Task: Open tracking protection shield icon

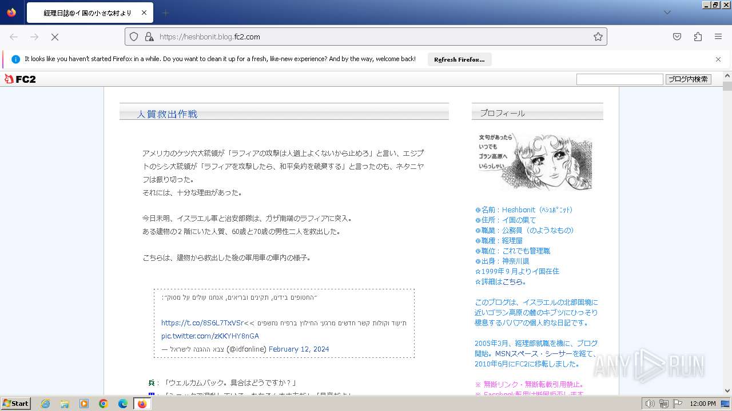Action: point(134,37)
